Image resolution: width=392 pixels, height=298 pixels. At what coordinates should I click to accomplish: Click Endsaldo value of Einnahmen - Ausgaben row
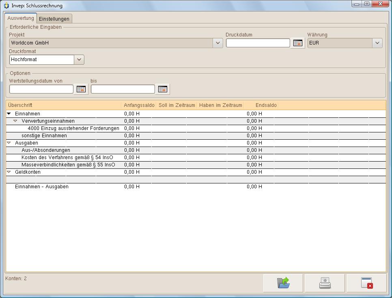[254, 187]
